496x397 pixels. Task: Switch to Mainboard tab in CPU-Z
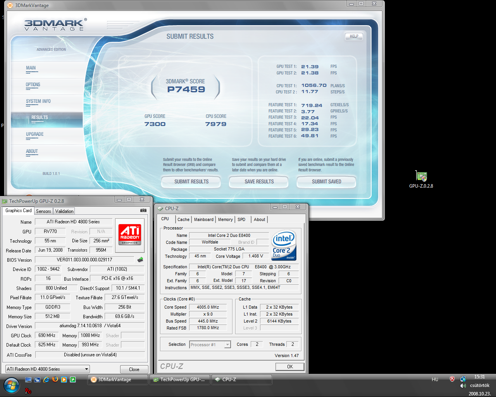coord(204,219)
